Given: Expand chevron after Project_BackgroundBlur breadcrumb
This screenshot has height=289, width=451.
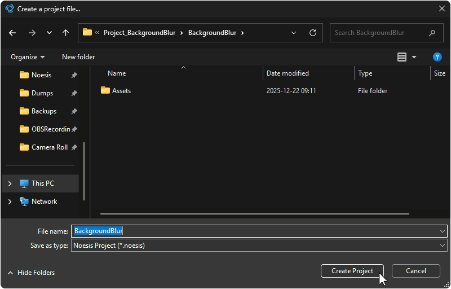Looking at the screenshot, I should click(182, 33).
